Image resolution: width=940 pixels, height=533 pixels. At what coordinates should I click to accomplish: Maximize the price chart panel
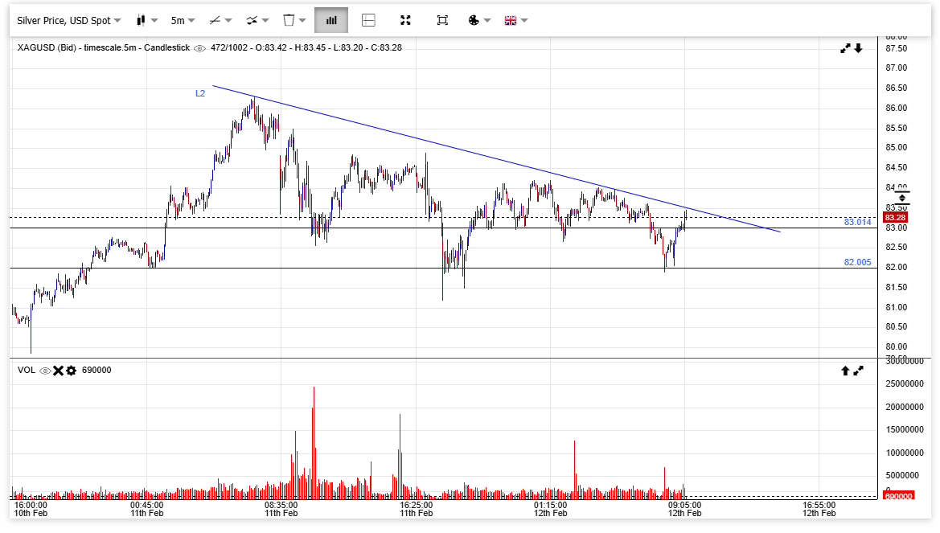coord(845,48)
